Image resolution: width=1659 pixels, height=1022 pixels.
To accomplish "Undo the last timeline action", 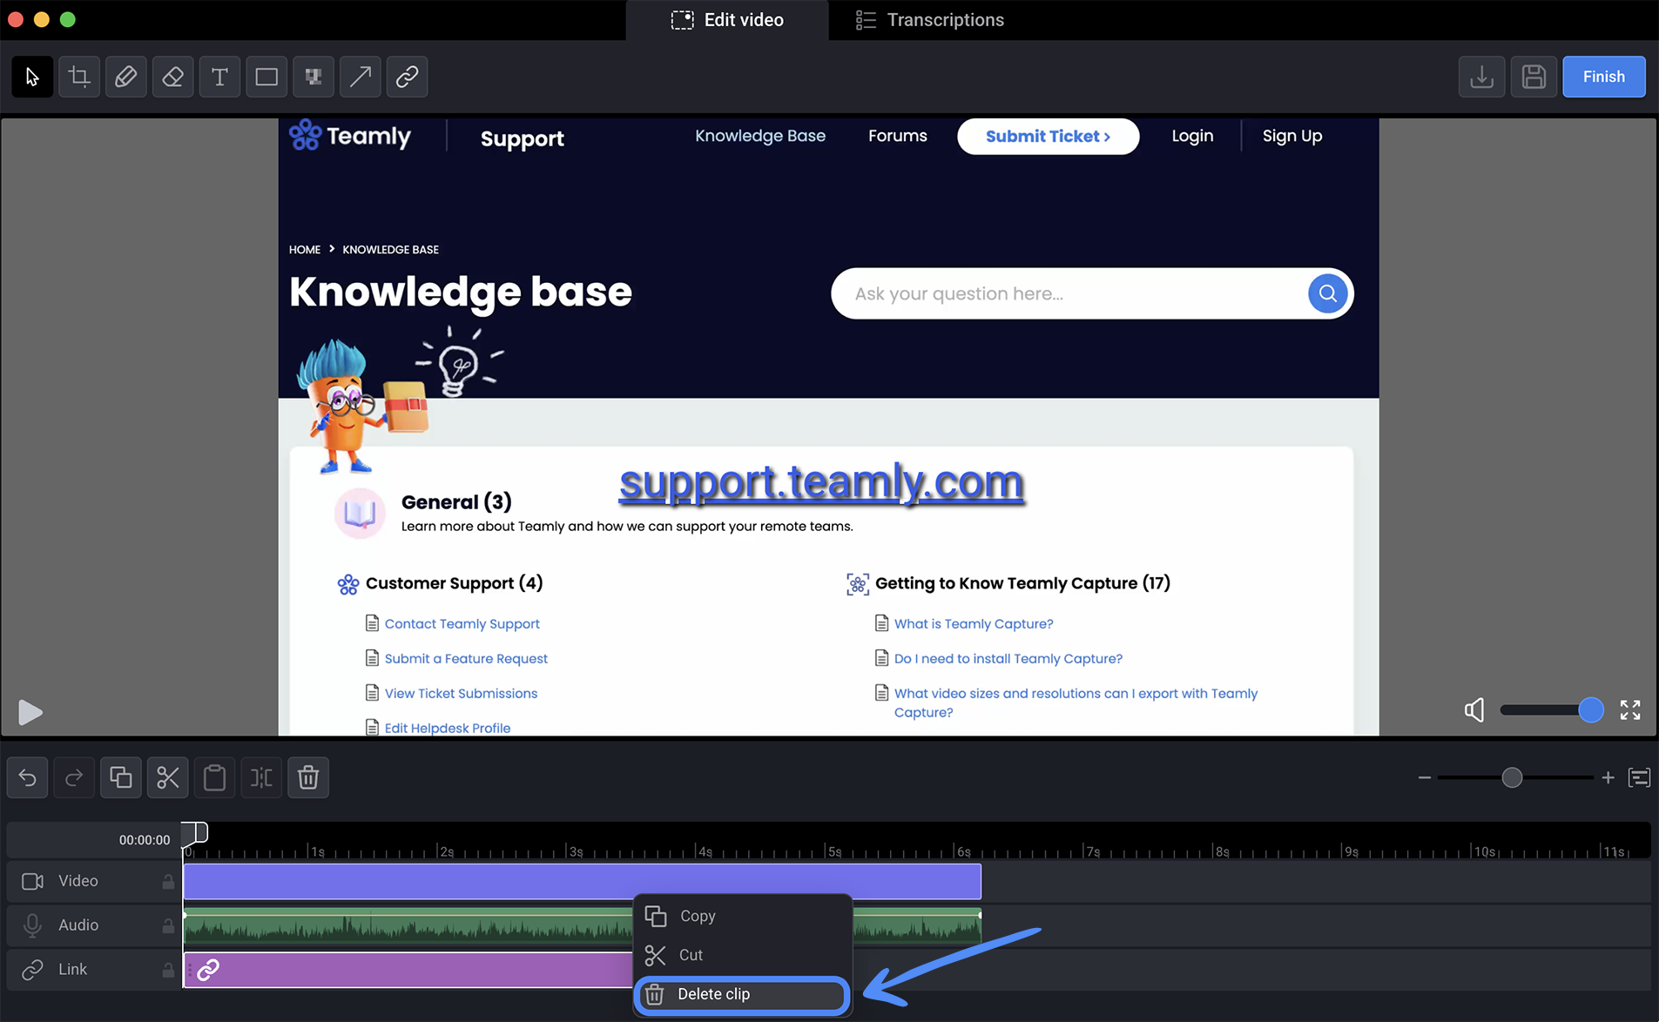I will pyautogui.click(x=27, y=777).
